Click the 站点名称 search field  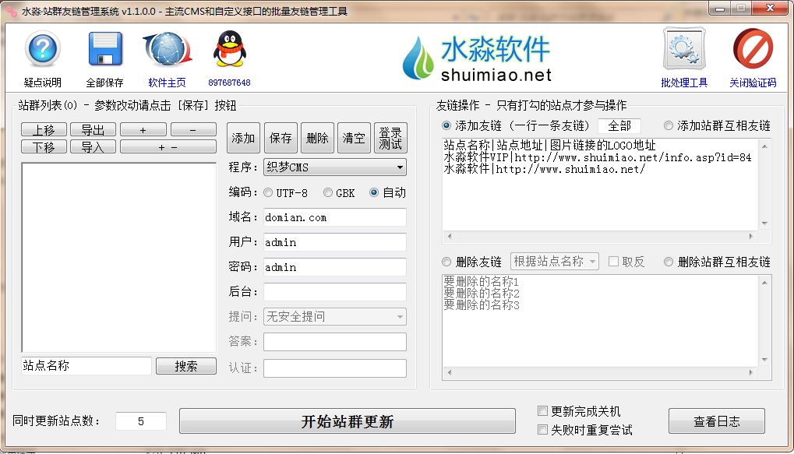[x=86, y=366]
